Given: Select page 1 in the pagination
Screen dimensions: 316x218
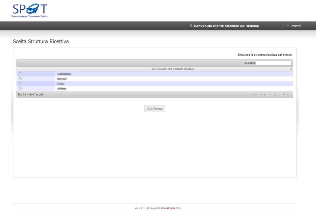Looking at the screenshot, I should click(270, 95).
